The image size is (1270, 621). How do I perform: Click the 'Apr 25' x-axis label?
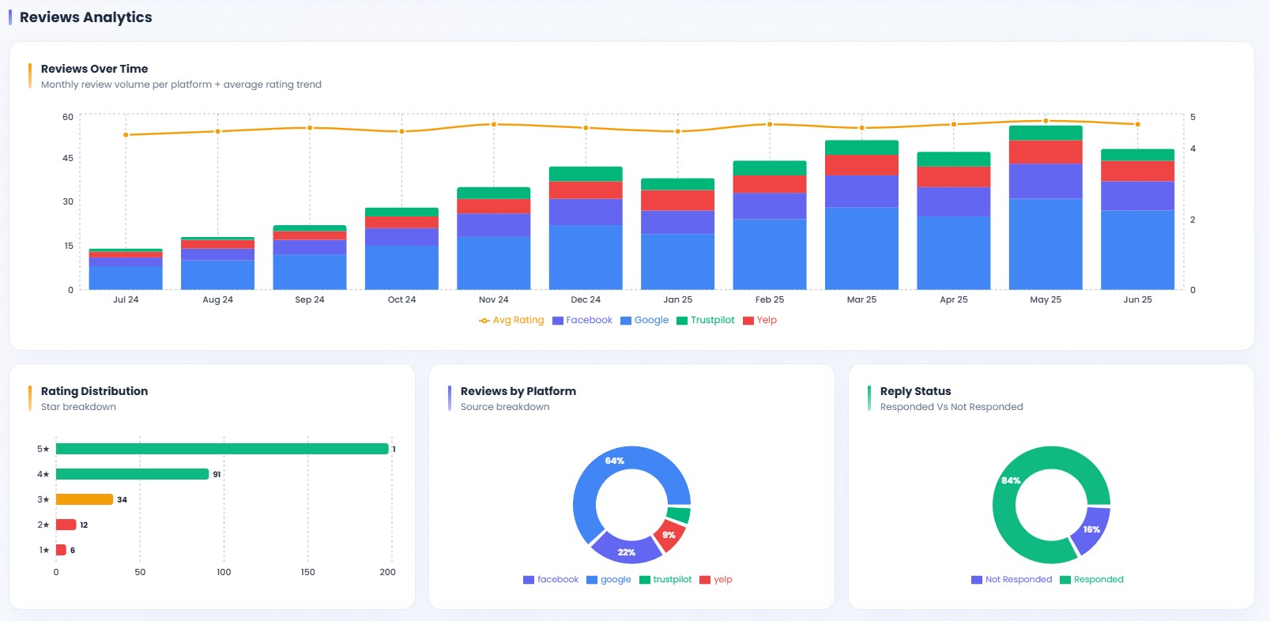click(x=953, y=299)
